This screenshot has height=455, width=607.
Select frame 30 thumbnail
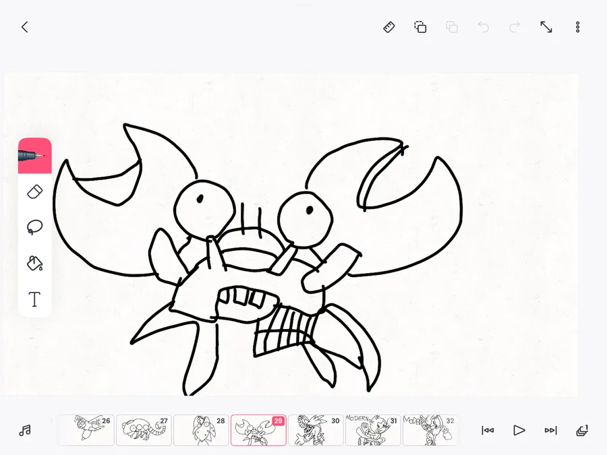coord(316,430)
